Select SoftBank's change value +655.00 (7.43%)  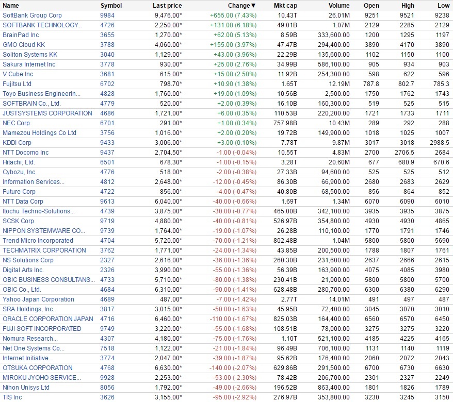[x=233, y=15]
